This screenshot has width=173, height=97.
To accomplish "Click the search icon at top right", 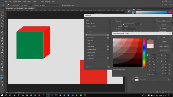I will coord(162,5).
